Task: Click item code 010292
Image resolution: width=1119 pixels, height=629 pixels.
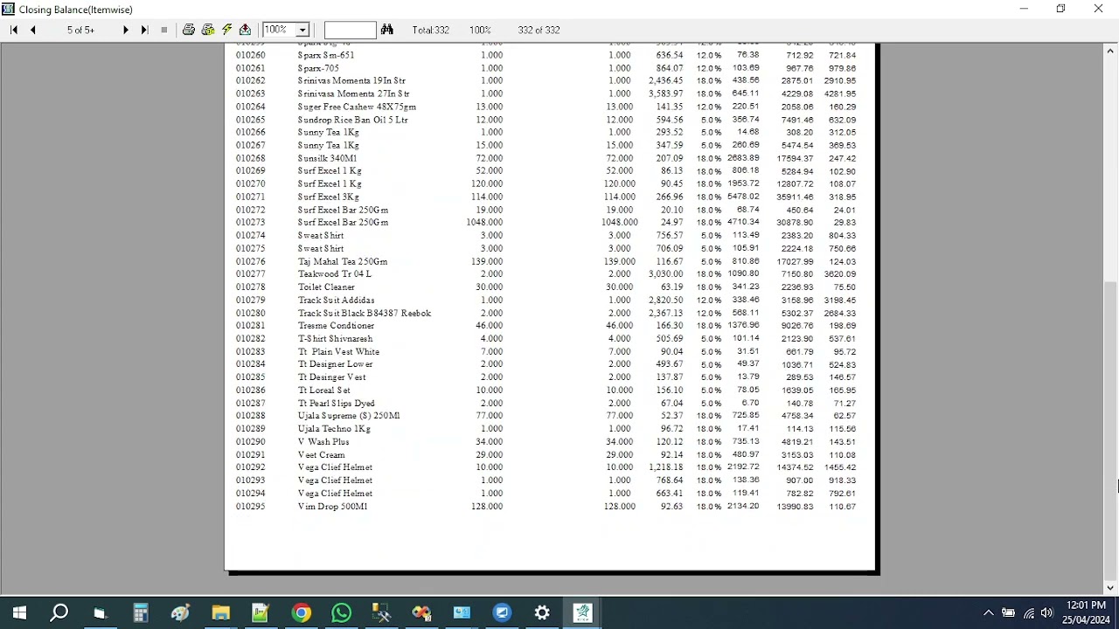Action: click(250, 467)
